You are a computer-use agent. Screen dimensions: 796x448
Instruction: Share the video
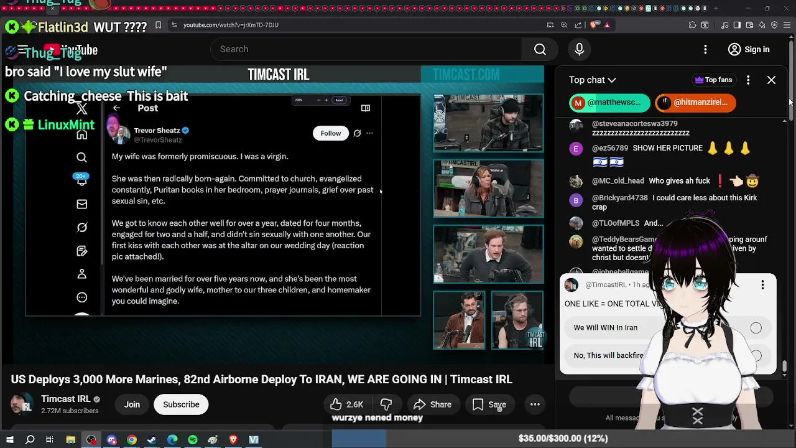(x=433, y=404)
